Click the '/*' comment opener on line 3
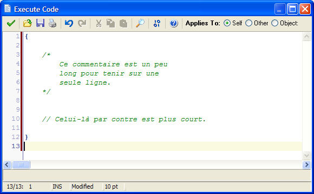This screenshot has height=194, width=314. point(46,55)
